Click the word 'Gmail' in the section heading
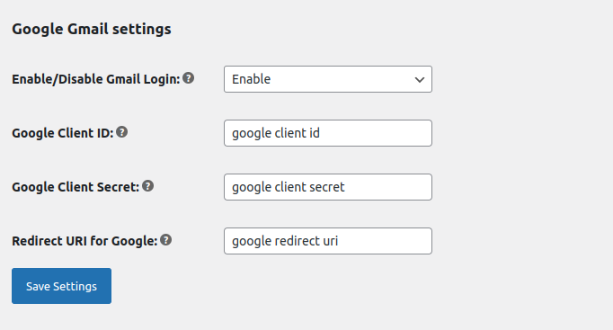This screenshot has height=330, width=613. 88,29
